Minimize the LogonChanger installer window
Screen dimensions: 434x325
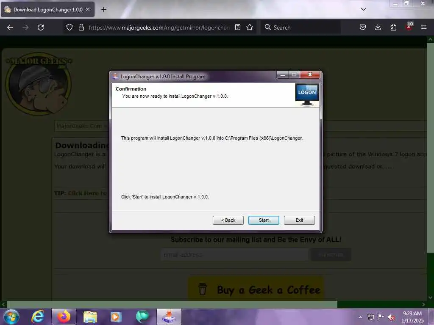coord(282,75)
